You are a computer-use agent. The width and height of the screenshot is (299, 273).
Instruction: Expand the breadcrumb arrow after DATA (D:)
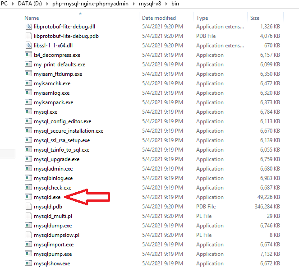(x=47, y=4)
